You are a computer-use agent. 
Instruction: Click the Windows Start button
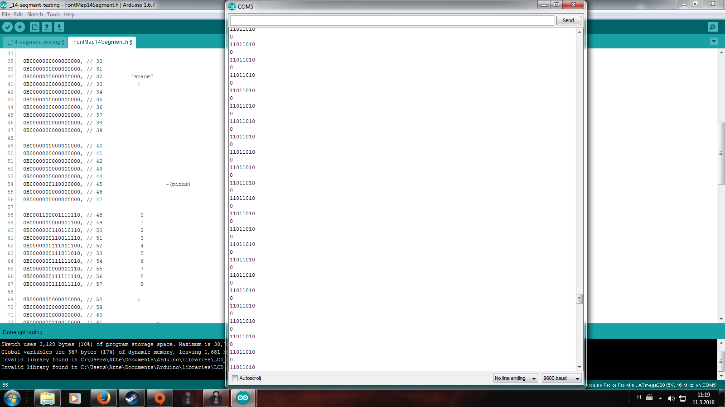[x=12, y=398]
